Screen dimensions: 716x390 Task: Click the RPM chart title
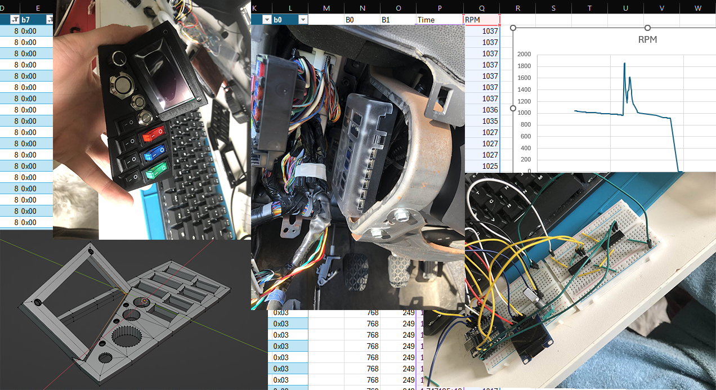click(647, 40)
